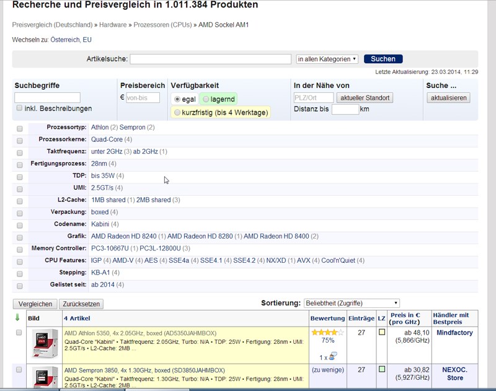Viewport: 496px width, 391px height.
Task: Click the Suchen button
Action: 383,59
